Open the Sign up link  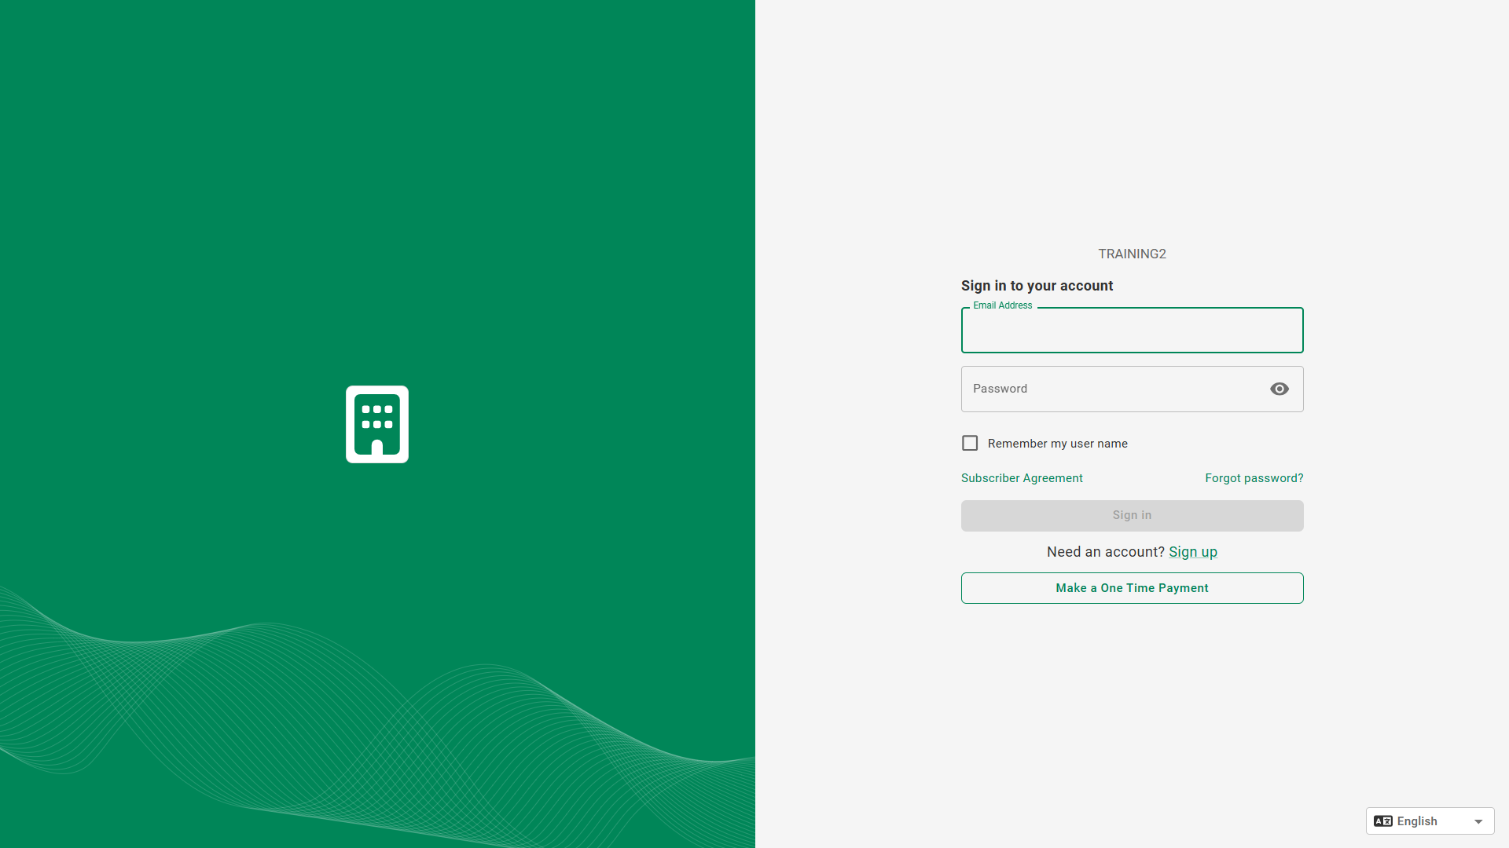click(1192, 552)
